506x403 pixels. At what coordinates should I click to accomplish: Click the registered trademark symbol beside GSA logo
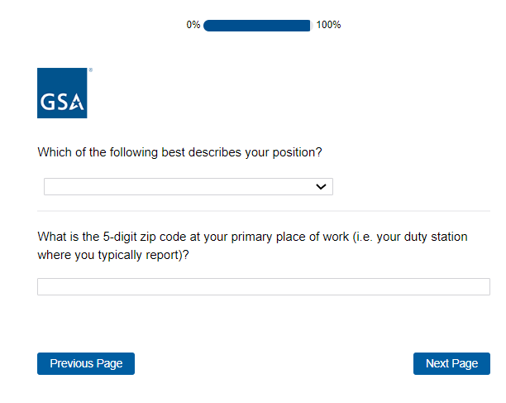(x=90, y=70)
